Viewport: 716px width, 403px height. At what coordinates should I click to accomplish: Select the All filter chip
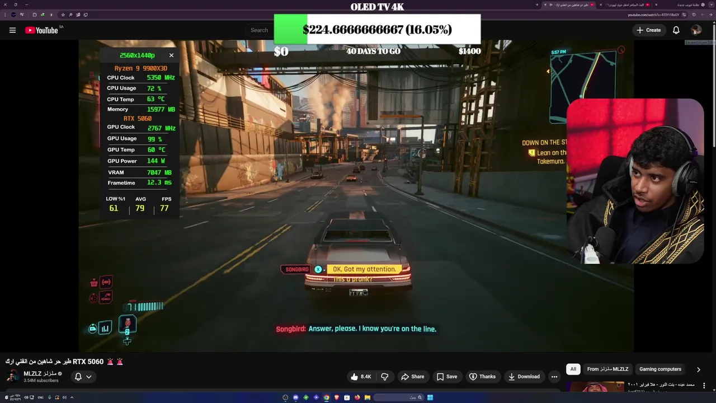coord(573,369)
